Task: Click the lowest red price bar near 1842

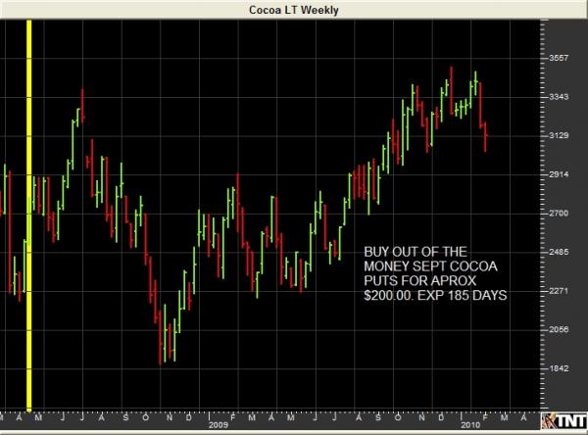Action: [x=161, y=343]
